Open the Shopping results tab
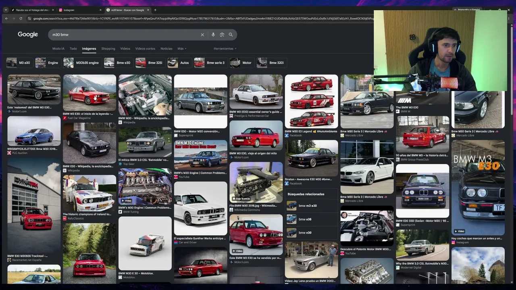This screenshot has height=290, width=516. (108, 49)
